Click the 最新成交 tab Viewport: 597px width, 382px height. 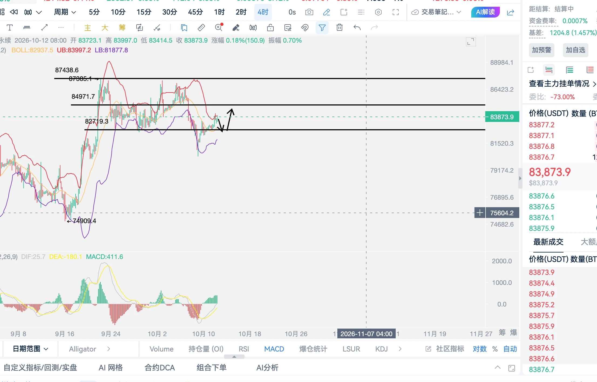pyautogui.click(x=548, y=242)
